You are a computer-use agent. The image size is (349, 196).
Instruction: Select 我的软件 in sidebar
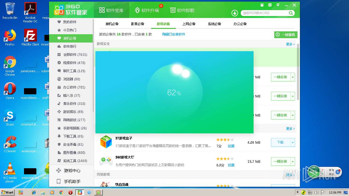pyautogui.click(x=71, y=22)
